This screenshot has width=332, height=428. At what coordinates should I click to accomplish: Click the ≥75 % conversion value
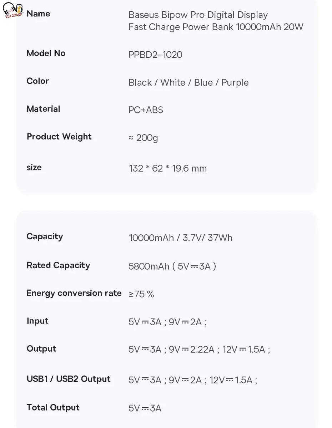point(141,294)
